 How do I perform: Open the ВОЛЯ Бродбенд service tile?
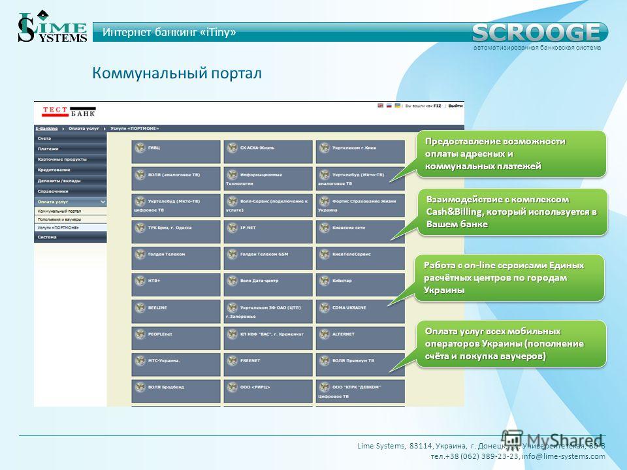click(176, 391)
